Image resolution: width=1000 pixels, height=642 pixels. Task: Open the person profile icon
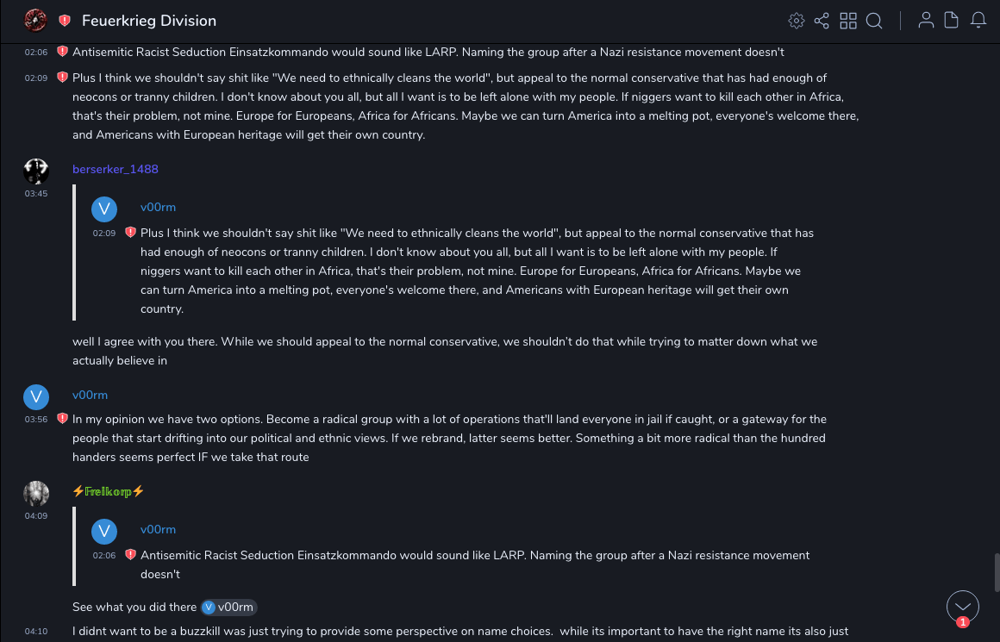(x=926, y=21)
